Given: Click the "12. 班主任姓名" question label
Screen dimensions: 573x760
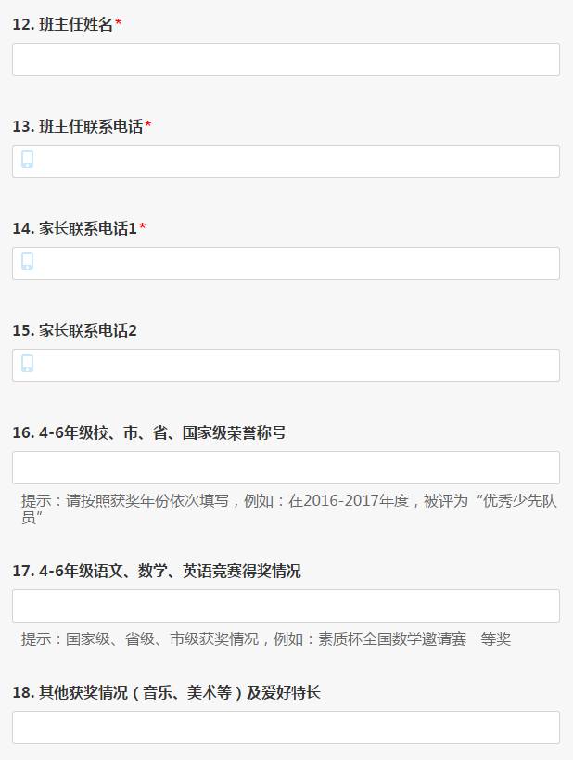Looking at the screenshot, I should click(x=62, y=25).
